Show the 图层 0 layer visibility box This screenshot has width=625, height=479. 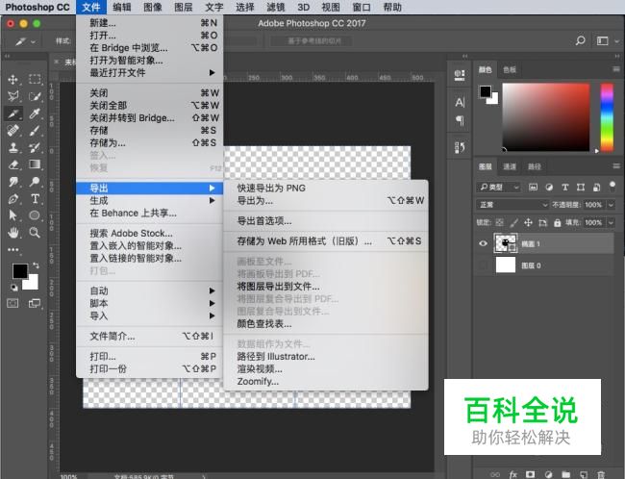tap(483, 265)
